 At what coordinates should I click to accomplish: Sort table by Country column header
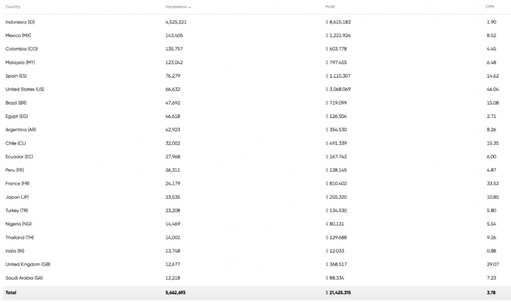click(13, 6)
